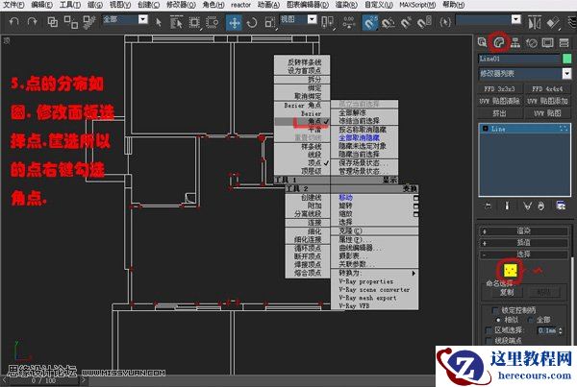Toggle the 2.5D Snaps magnet icon

coord(370,23)
